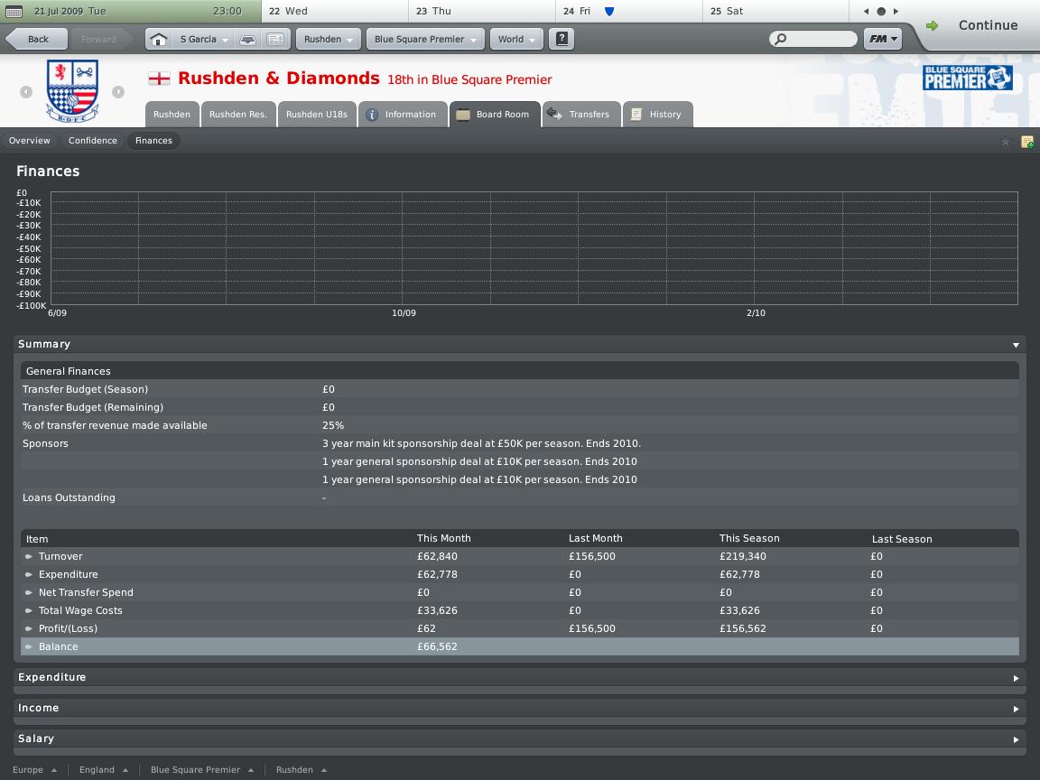Open the news inbox icon in toolbar
The image size is (1040, 780).
point(276,40)
